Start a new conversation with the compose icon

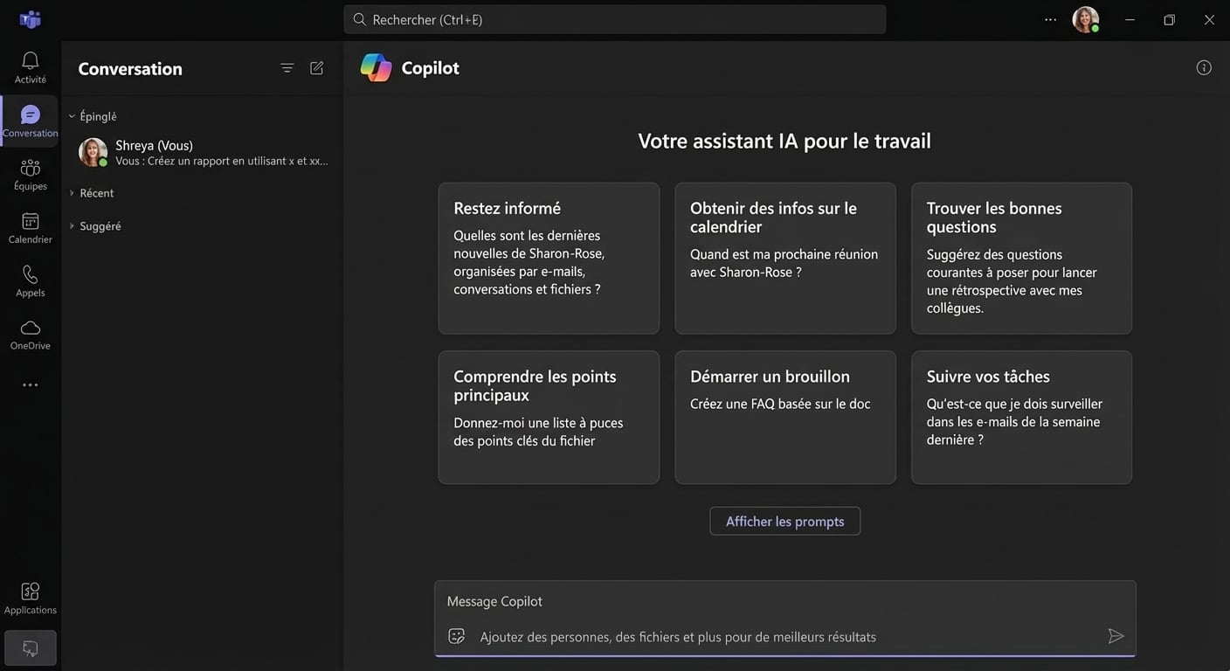[316, 67]
